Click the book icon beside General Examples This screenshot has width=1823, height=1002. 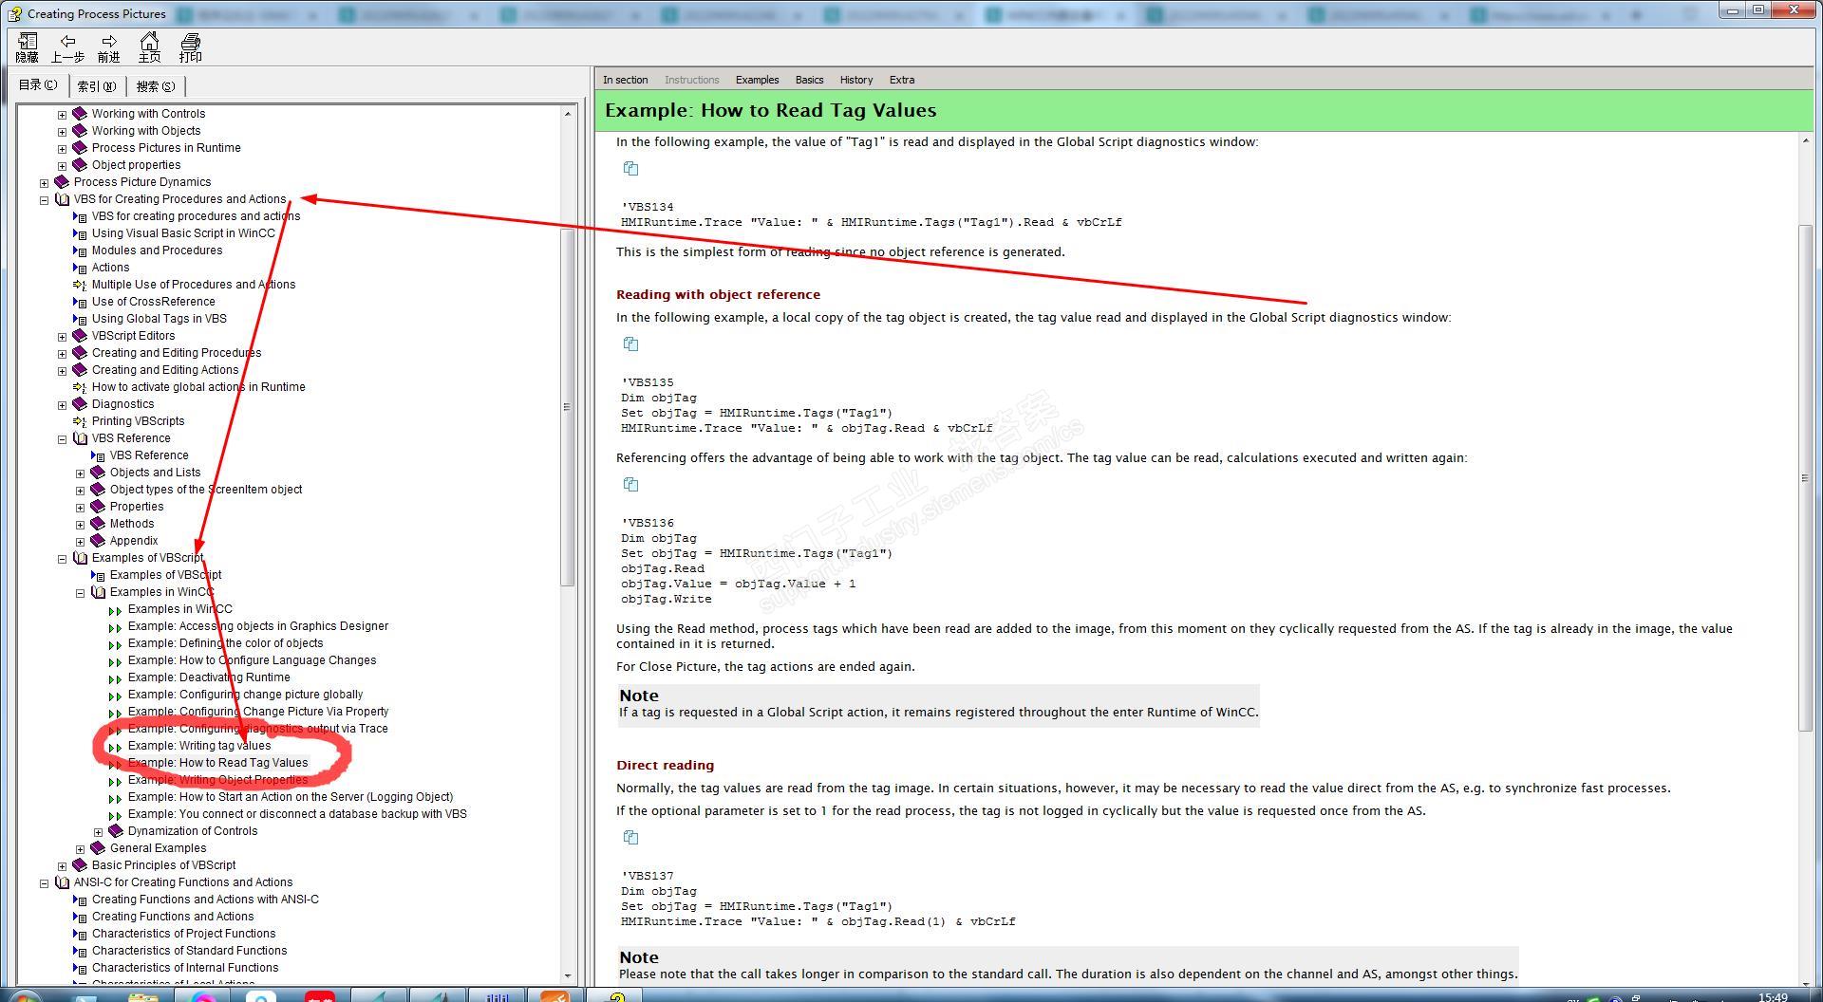tap(98, 848)
